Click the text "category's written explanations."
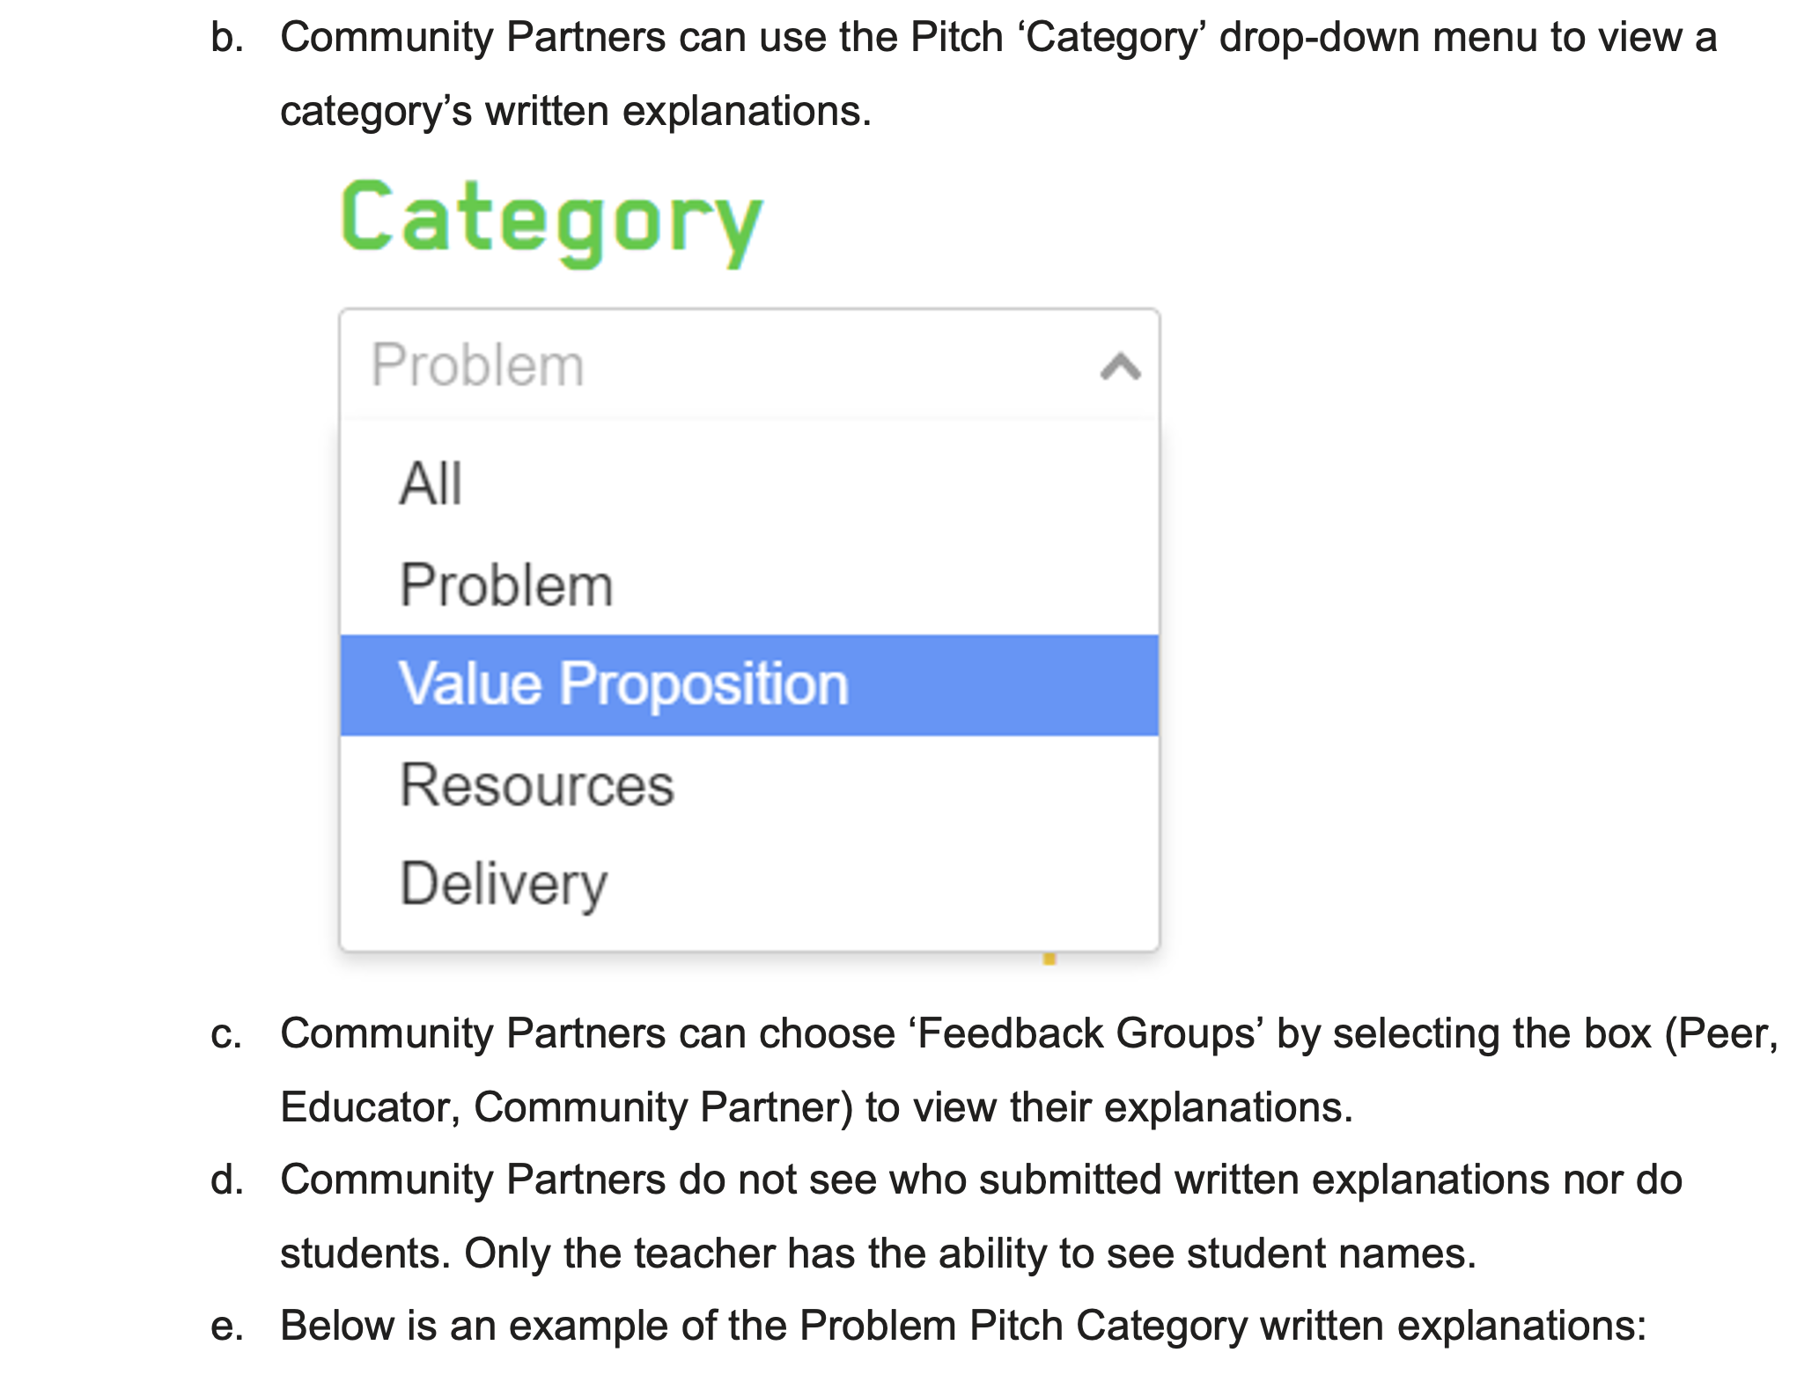The width and height of the screenshot is (1819, 1382). (x=576, y=112)
